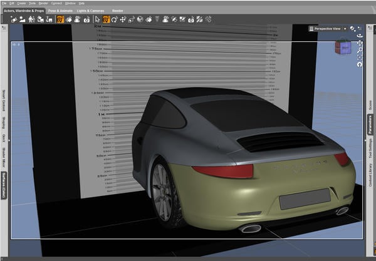This screenshot has width=376, height=261.
Task: Open the Scene side tab on right
Action: (x=370, y=105)
